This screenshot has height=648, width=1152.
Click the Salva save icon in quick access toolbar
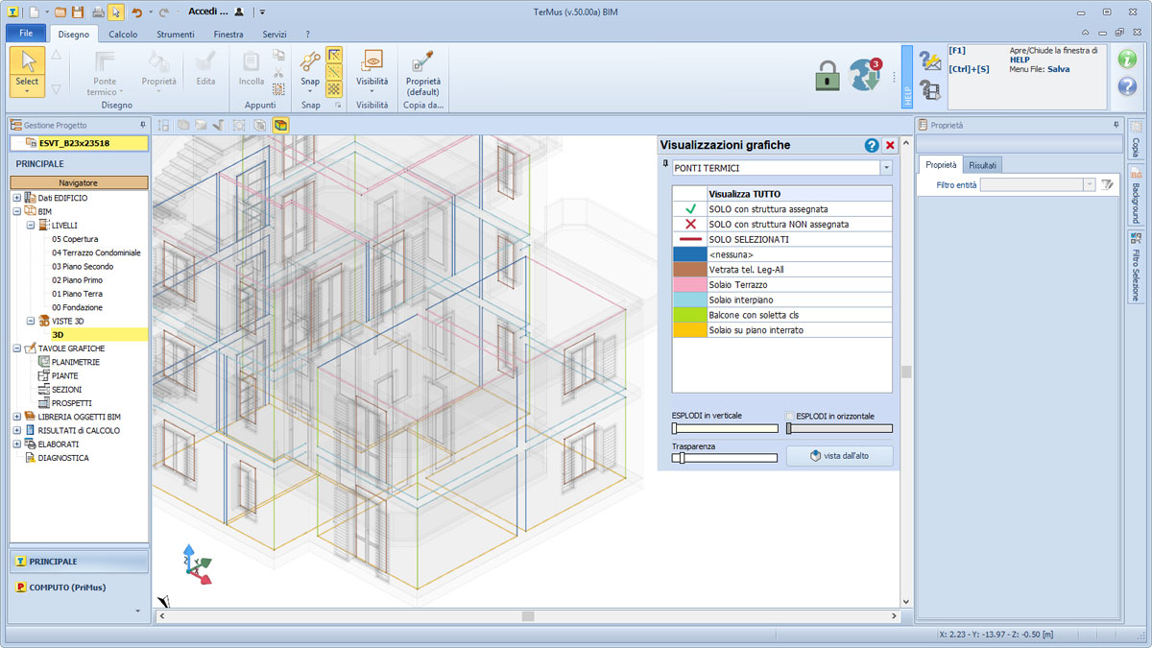pos(77,12)
